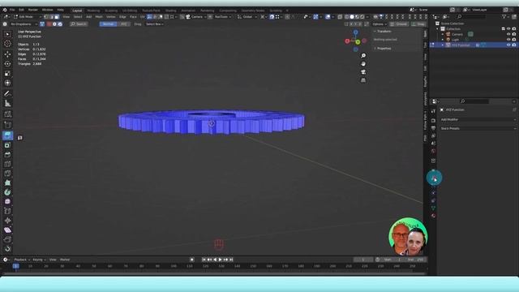This screenshot has height=292, width=519.
Task: Click the XYZ button next to Normal
Action: click(123, 24)
